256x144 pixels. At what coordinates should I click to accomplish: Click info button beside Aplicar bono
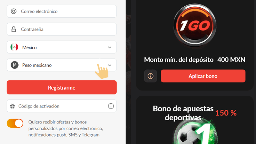(150, 76)
